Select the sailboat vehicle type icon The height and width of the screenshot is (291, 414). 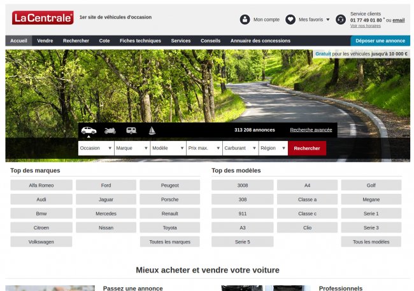point(152,130)
